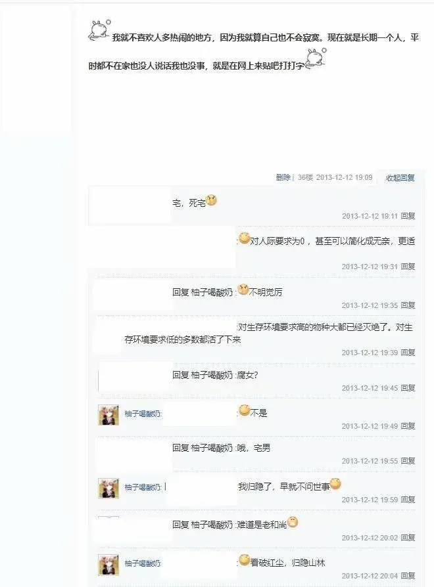
Task: Open 柚子喝酸奶 username on the 20:04 comment
Action: (x=143, y=563)
